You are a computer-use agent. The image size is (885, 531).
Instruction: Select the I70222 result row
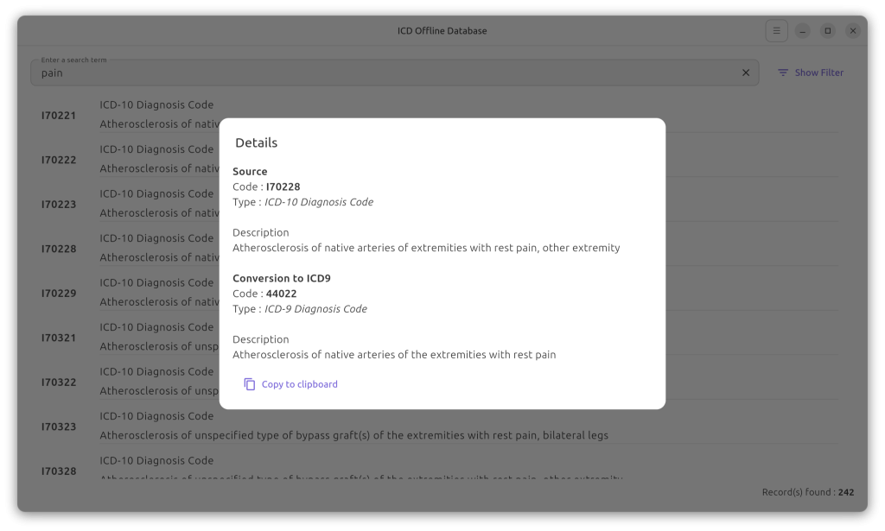(x=59, y=160)
